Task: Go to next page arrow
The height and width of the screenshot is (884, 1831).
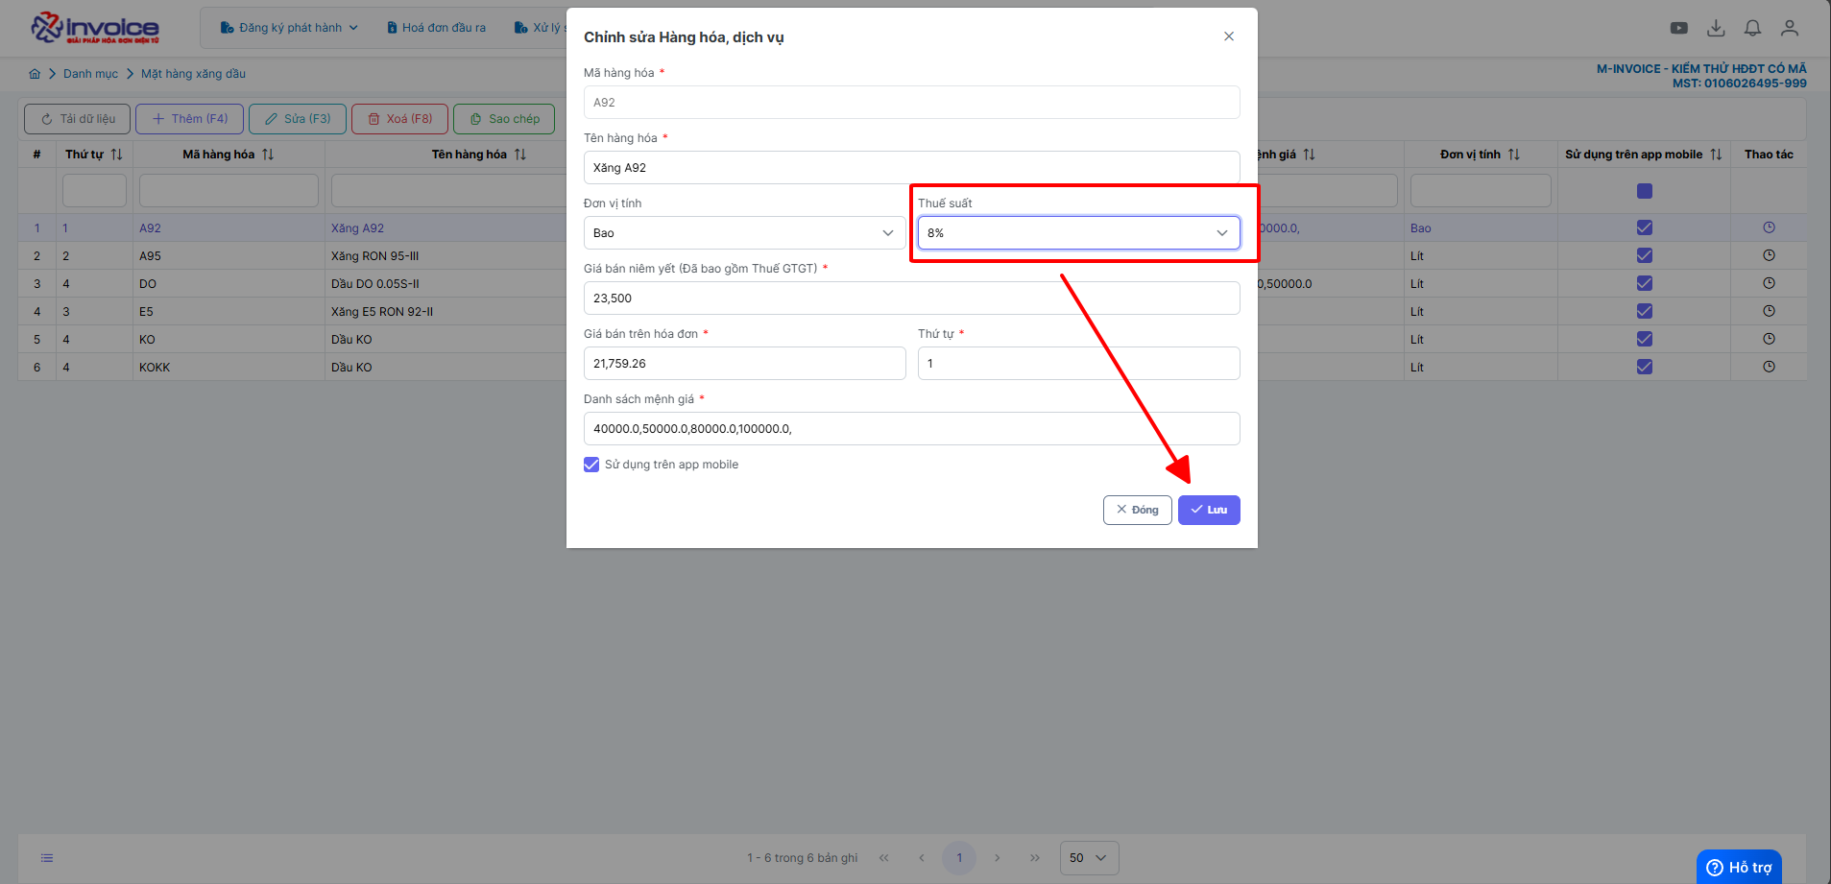Action: 998,858
